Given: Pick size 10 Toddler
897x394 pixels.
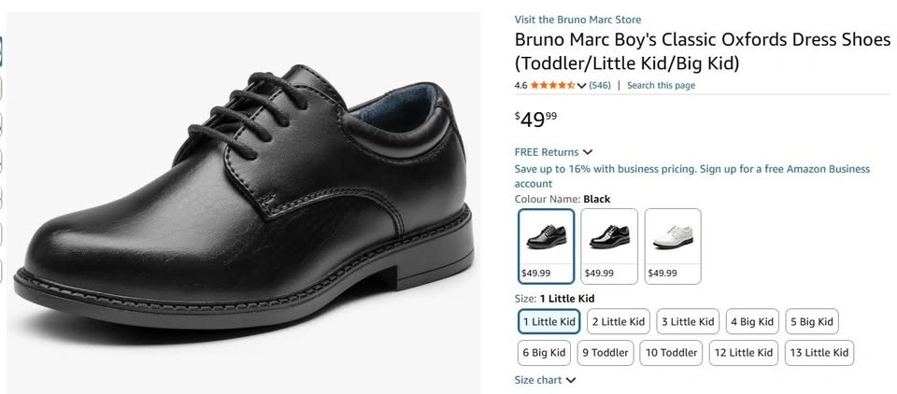Looking at the screenshot, I should 672,353.
